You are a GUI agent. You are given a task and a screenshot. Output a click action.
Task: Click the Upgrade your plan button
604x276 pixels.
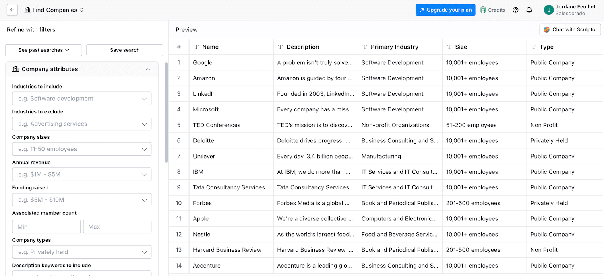point(445,10)
